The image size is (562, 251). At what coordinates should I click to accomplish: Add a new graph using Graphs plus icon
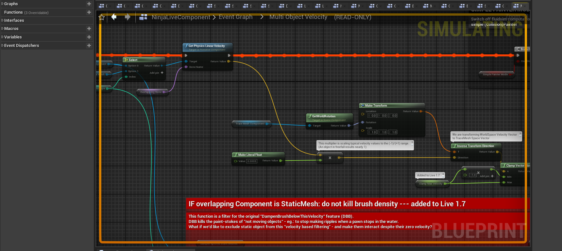89,4
